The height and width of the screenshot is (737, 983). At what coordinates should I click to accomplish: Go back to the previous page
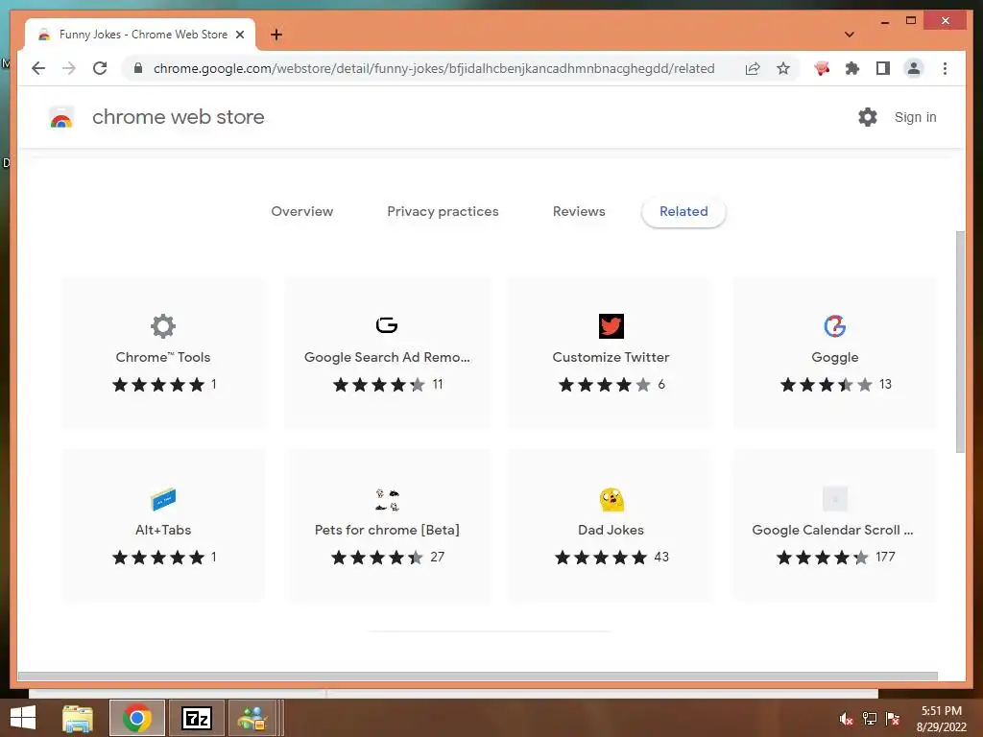pyautogui.click(x=38, y=68)
